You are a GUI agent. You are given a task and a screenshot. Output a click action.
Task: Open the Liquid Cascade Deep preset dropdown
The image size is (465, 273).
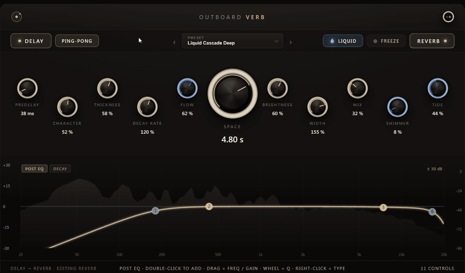(x=232, y=41)
